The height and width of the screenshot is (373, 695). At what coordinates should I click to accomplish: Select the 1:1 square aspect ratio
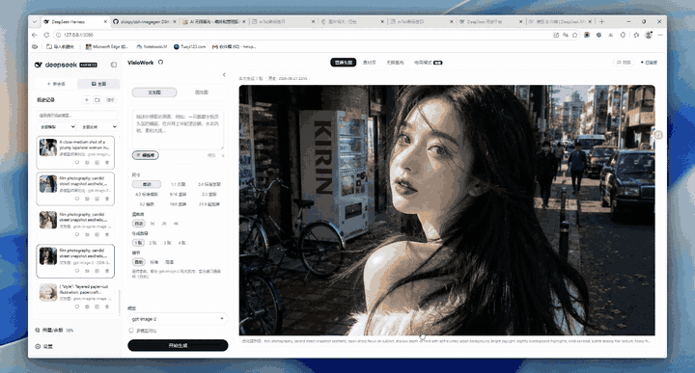click(x=179, y=184)
